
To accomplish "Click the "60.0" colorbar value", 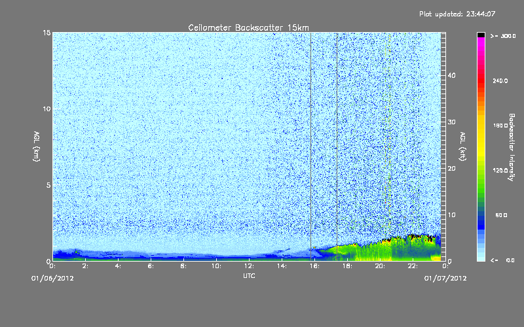I will [501, 215].
